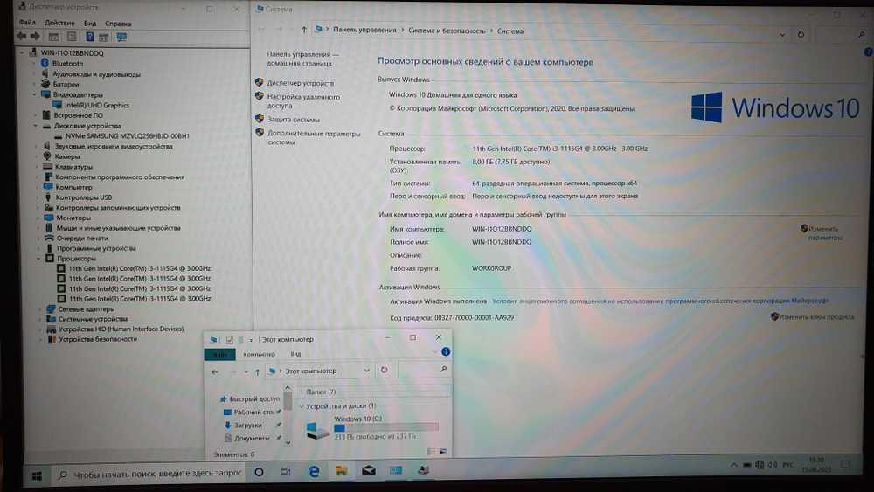Select Intel(R) UHD Graphics adapter
This screenshot has width=874, height=492.
point(97,105)
